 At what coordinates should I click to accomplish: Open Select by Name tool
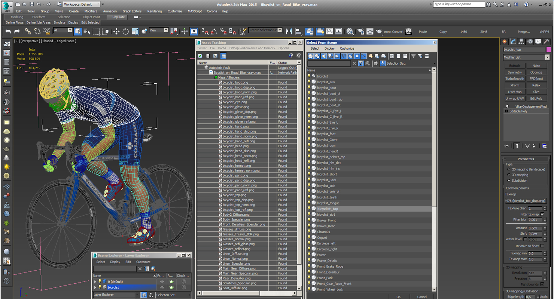(x=87, y=31)
